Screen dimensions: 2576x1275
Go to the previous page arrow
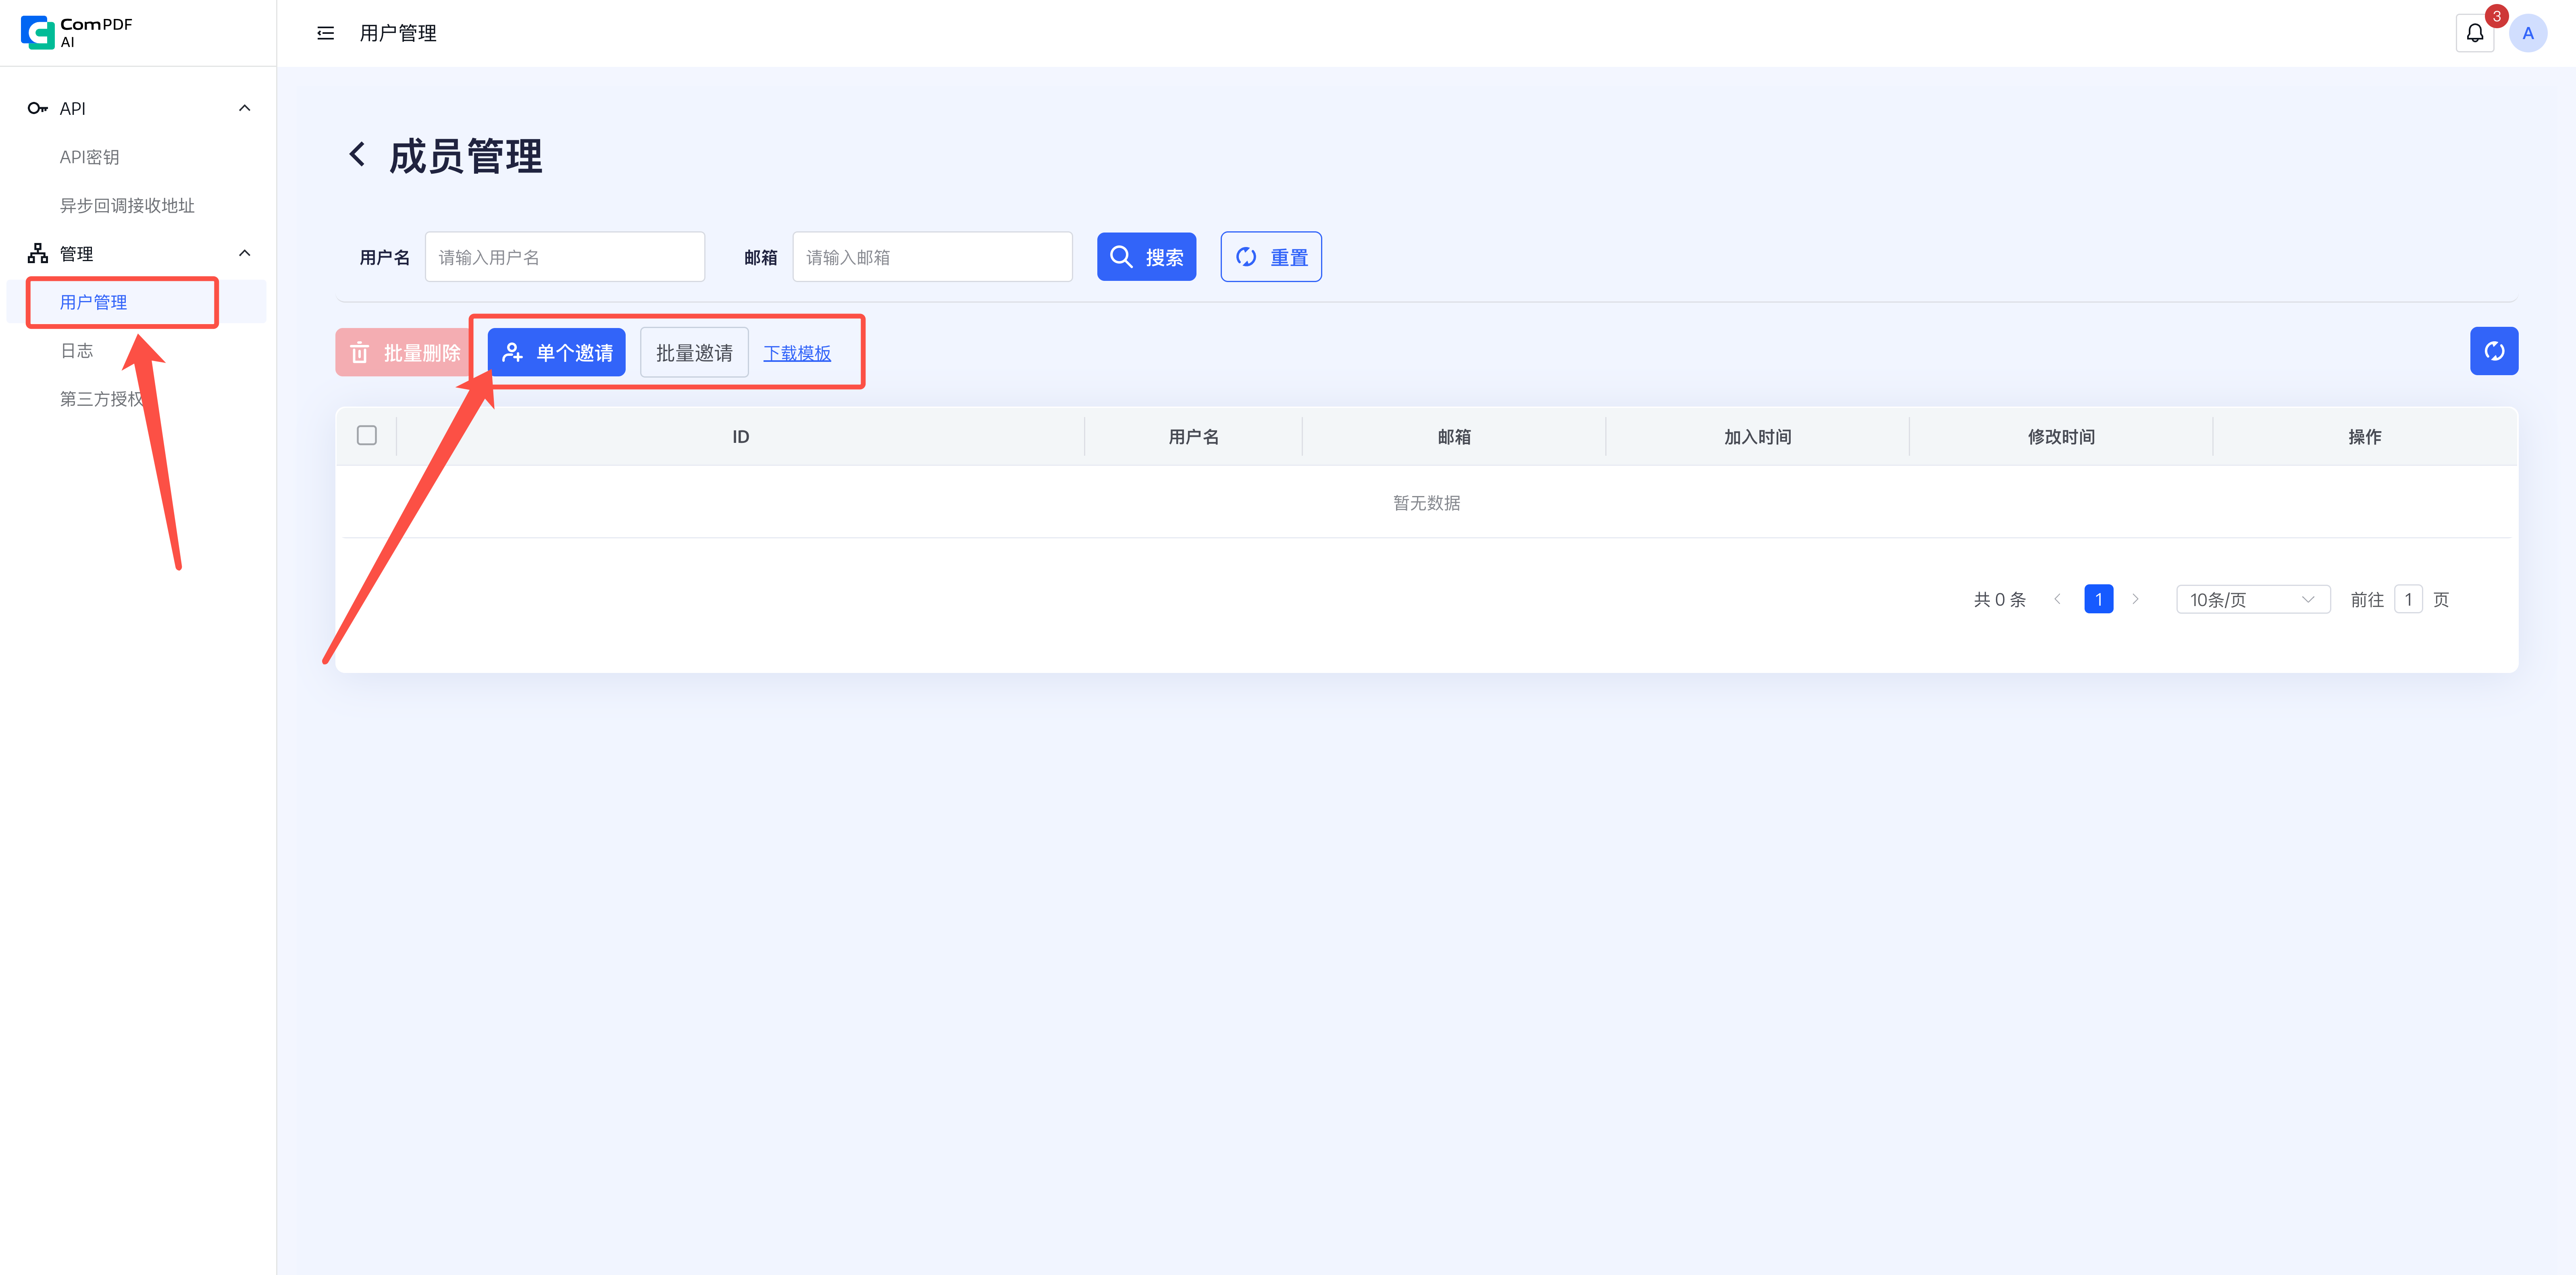click(x=2057, y=600)
